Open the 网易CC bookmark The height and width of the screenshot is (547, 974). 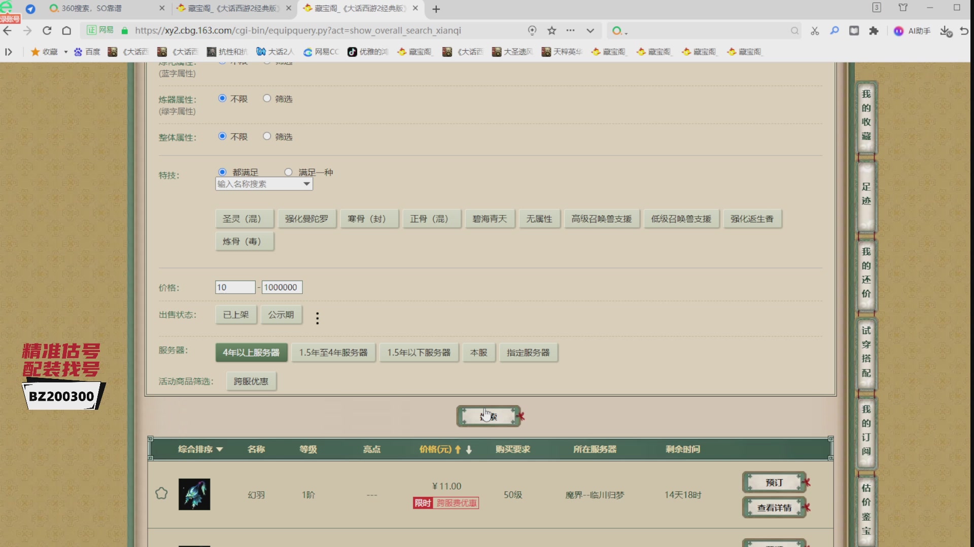(x=321, y=52)
